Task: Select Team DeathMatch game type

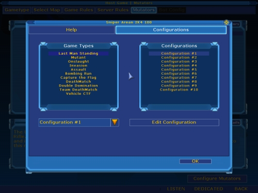Action: (x=78, y=90)
